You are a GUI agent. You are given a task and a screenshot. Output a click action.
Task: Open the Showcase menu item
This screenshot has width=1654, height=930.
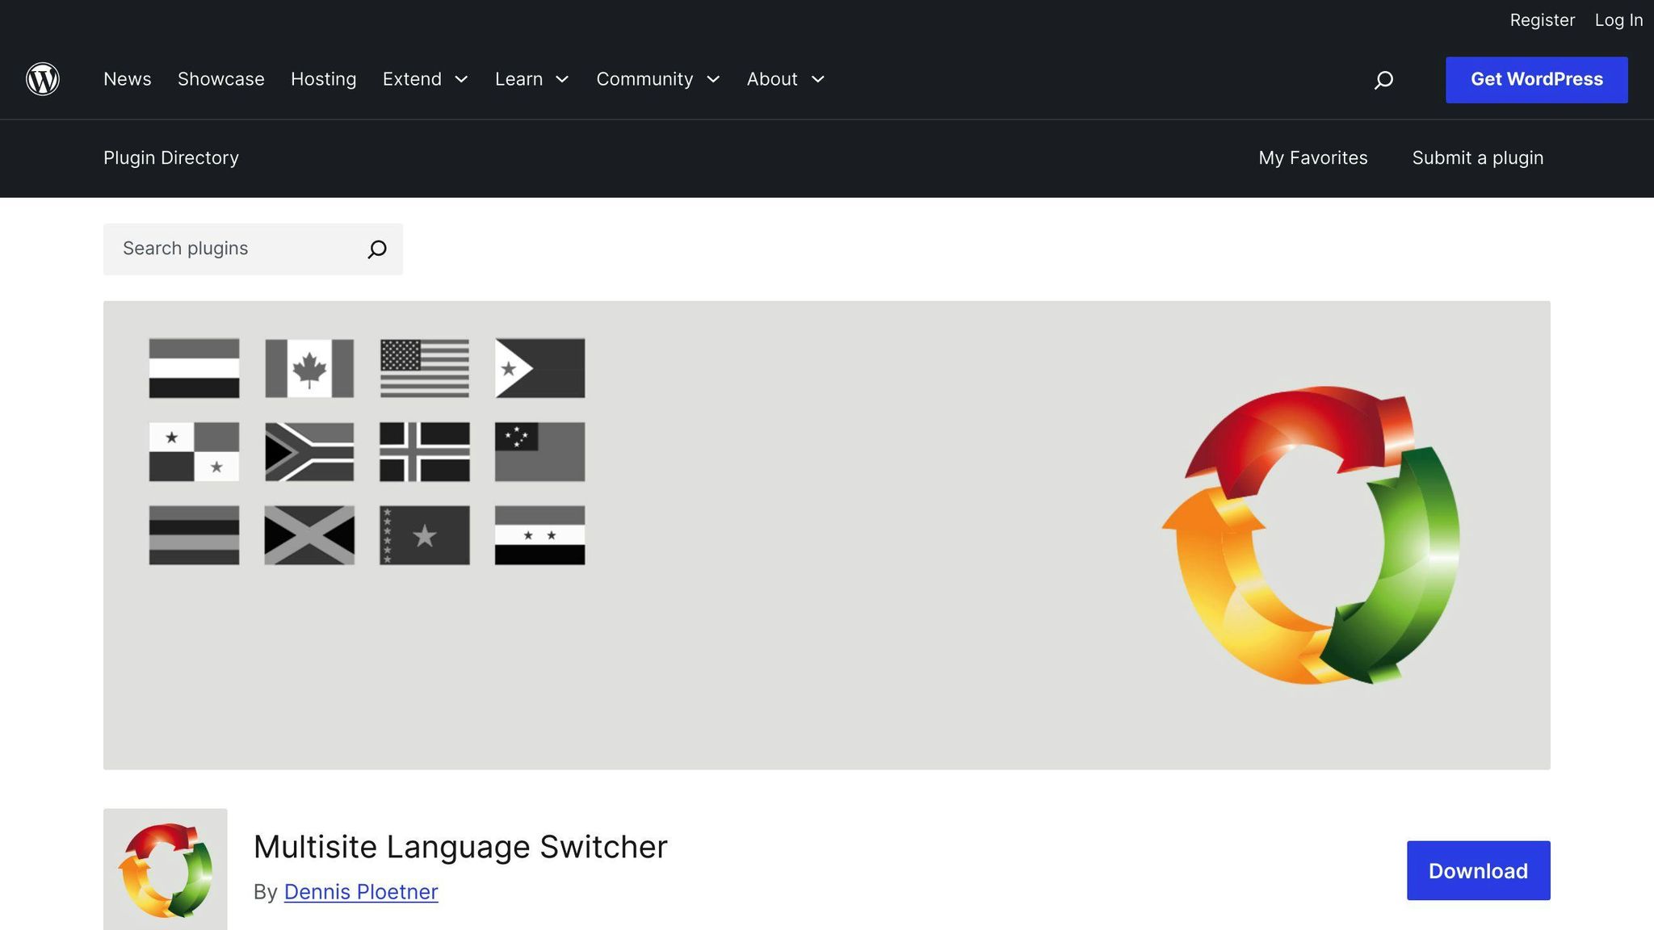click(x=221, y=79)
